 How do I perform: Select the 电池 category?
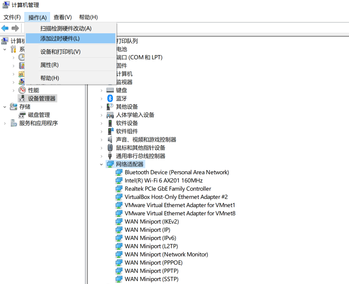(x=122, y=49)
